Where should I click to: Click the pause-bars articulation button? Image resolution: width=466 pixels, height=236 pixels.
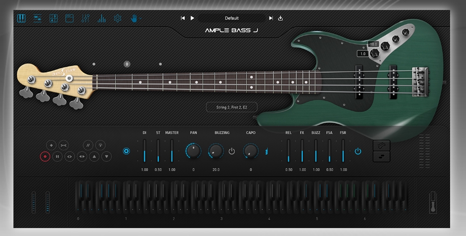(58, 157)
